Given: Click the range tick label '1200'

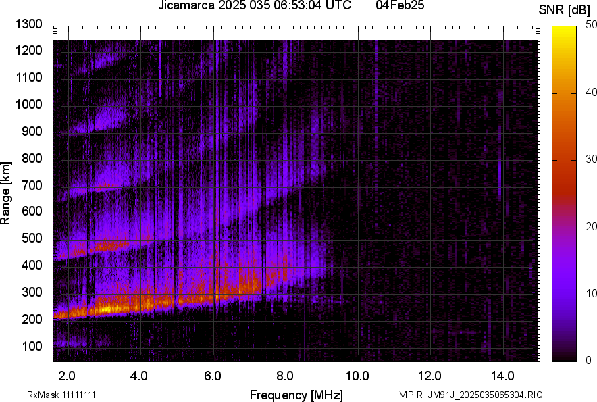Looking at the screenshot, I should pyautogui.click(x=28, y=50).
